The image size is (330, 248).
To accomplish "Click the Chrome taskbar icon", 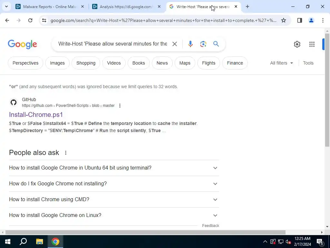I will pos(55,242).
